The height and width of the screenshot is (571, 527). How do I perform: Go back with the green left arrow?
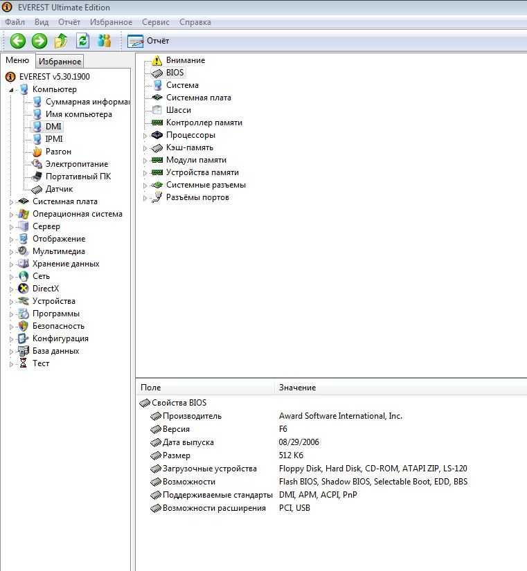pos(17,41)
